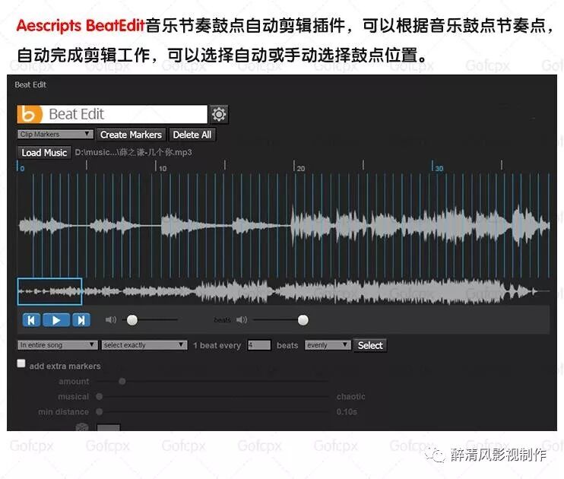Click the '0.10s' min distance value
The height and width of the screenshot is (479, 564).
(347, 411)
